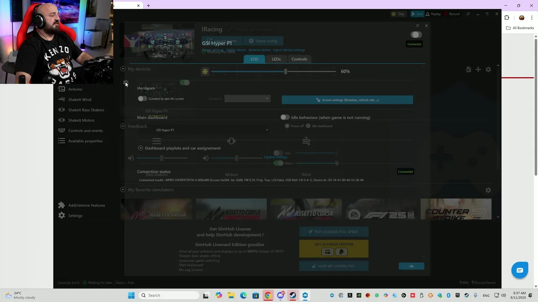Screen dimensions: 538x302
Task: Toggle the Idle wind switch
Action: [278, 153]
